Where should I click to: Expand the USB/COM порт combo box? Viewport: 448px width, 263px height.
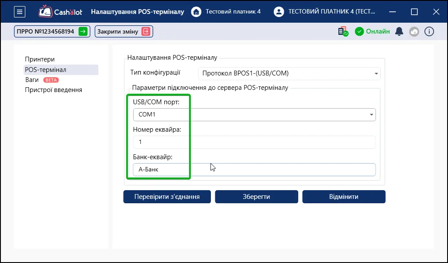point(254,115)
